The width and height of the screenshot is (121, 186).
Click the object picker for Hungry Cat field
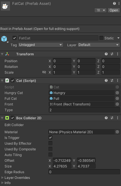[x=117, y=93]
